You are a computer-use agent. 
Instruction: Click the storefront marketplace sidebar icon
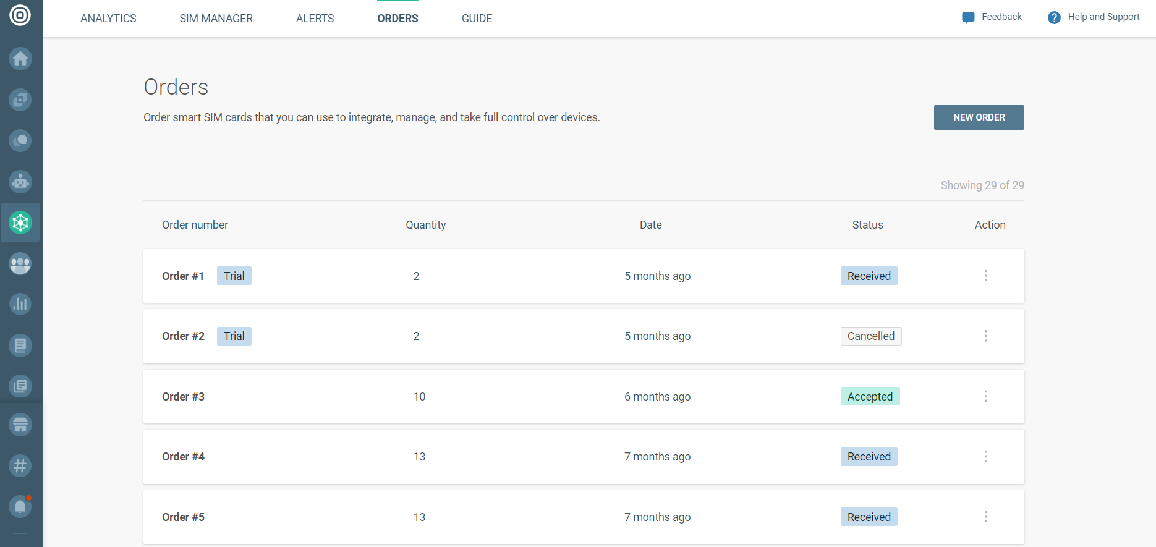pos(20,425)
